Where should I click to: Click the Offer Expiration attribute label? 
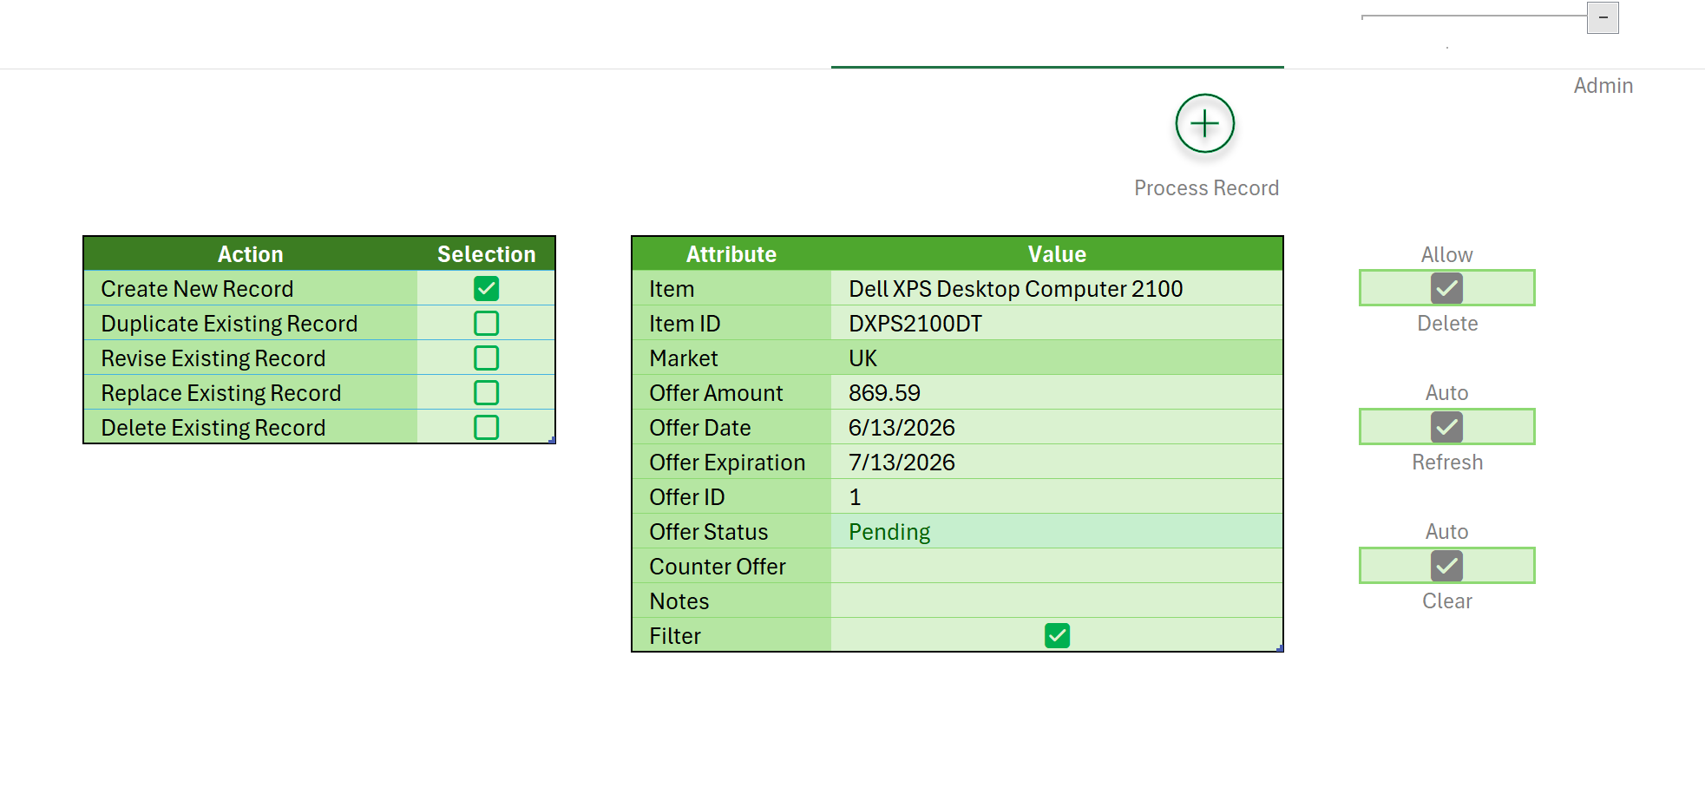click(727, 463)
